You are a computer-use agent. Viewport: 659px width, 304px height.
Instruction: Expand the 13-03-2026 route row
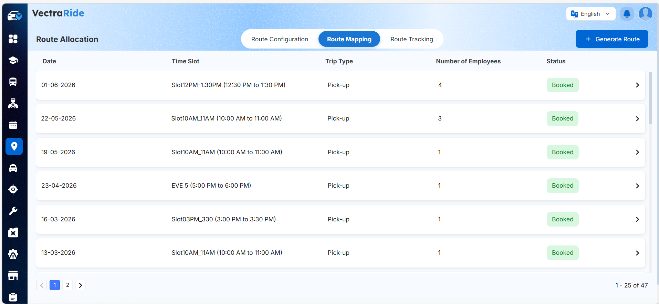click(637, 253)
